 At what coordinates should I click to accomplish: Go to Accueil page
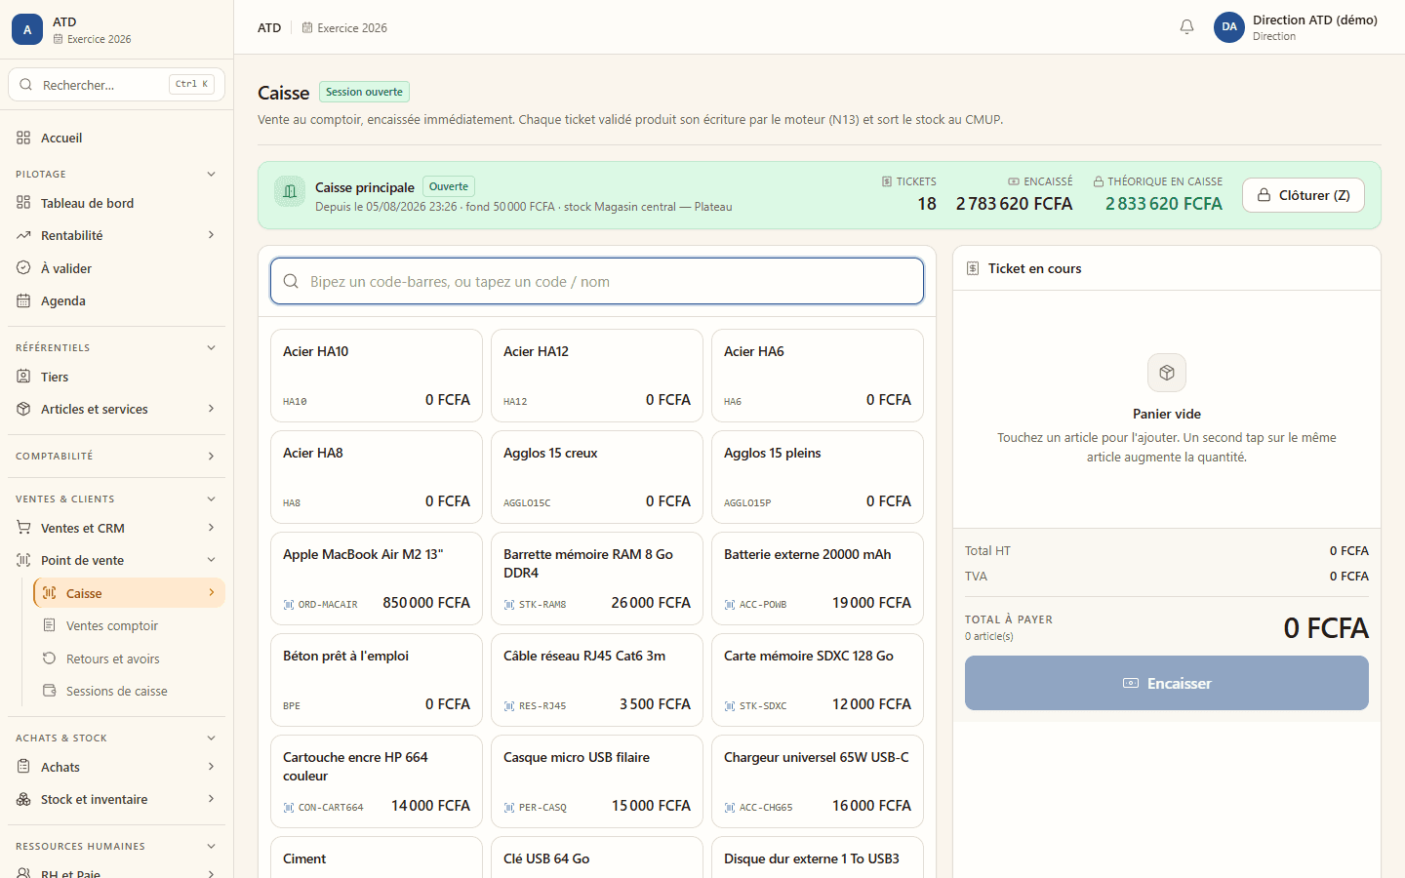pyautogui.click(x=116, y=138)
